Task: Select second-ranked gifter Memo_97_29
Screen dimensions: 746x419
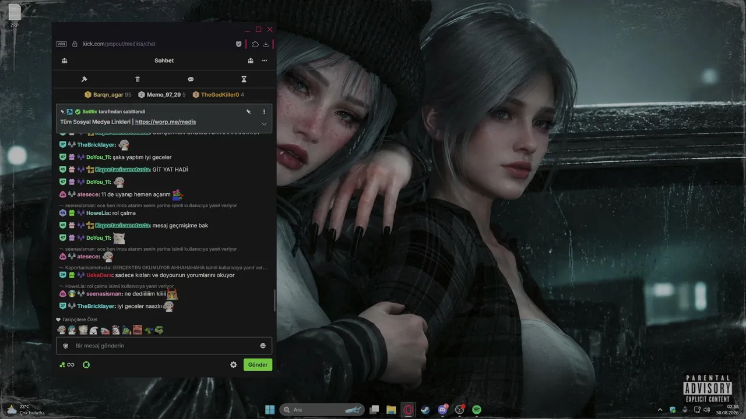Action: (162, 95)
